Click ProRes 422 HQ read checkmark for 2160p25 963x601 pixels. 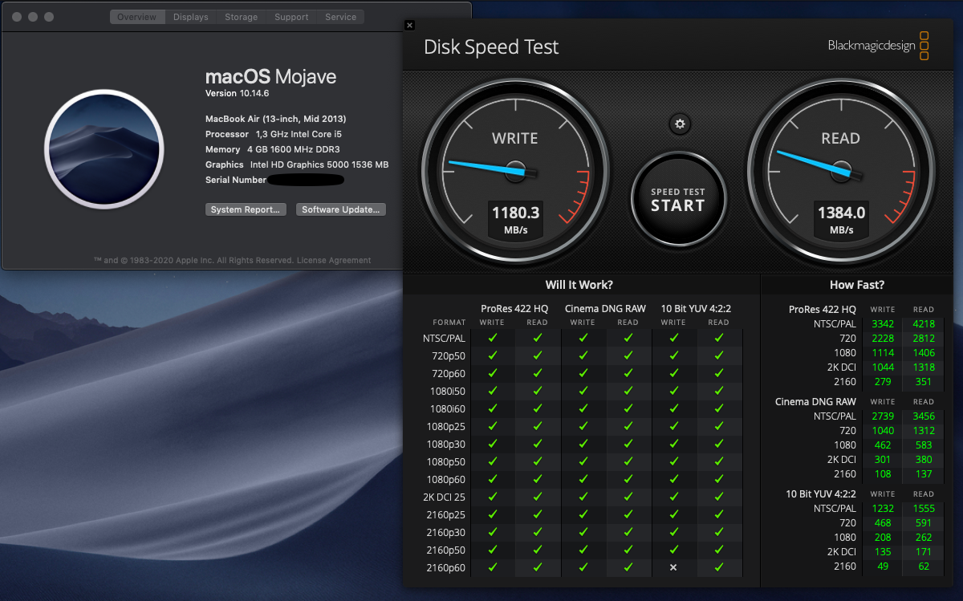pyautogui.click(x=538, y=514)
